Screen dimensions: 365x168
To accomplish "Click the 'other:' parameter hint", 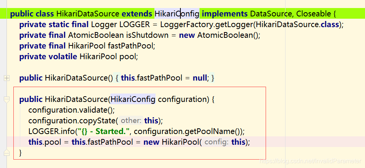I will [x=131, y=121].
